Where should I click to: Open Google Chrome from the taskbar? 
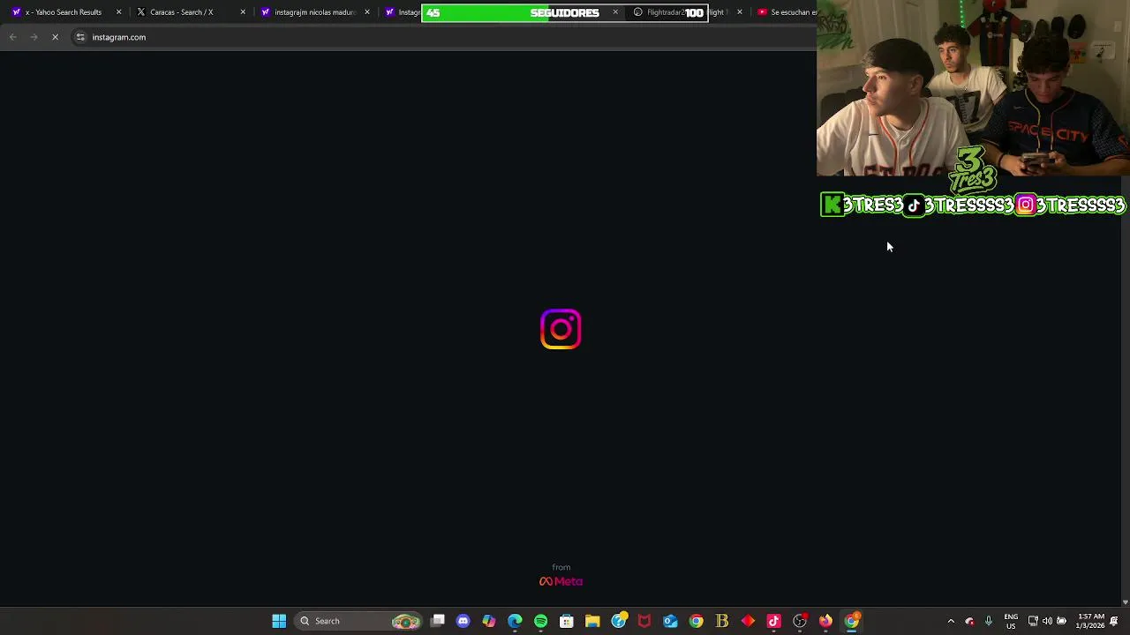(x=697, y=621)
